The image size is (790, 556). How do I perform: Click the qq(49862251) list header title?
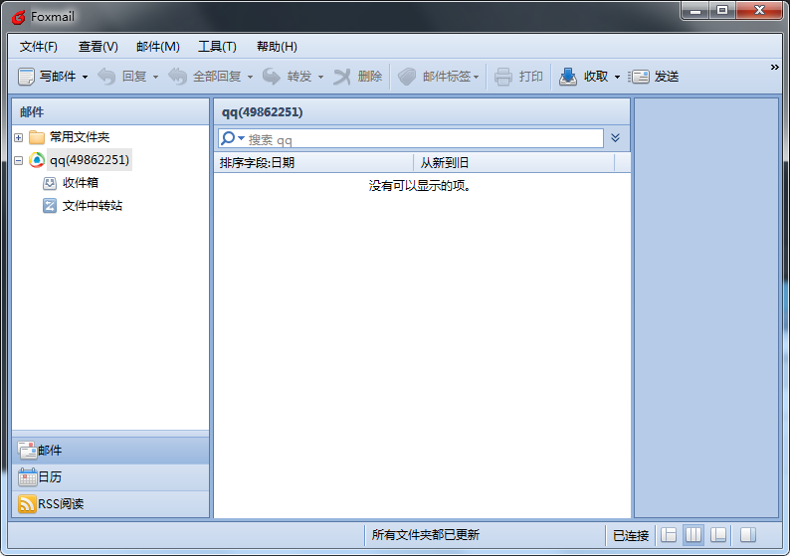coord(262,111)
